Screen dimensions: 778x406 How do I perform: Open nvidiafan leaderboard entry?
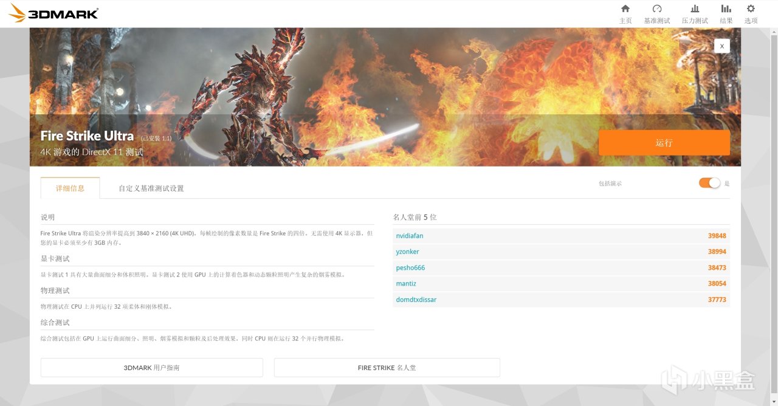(410, 236)
